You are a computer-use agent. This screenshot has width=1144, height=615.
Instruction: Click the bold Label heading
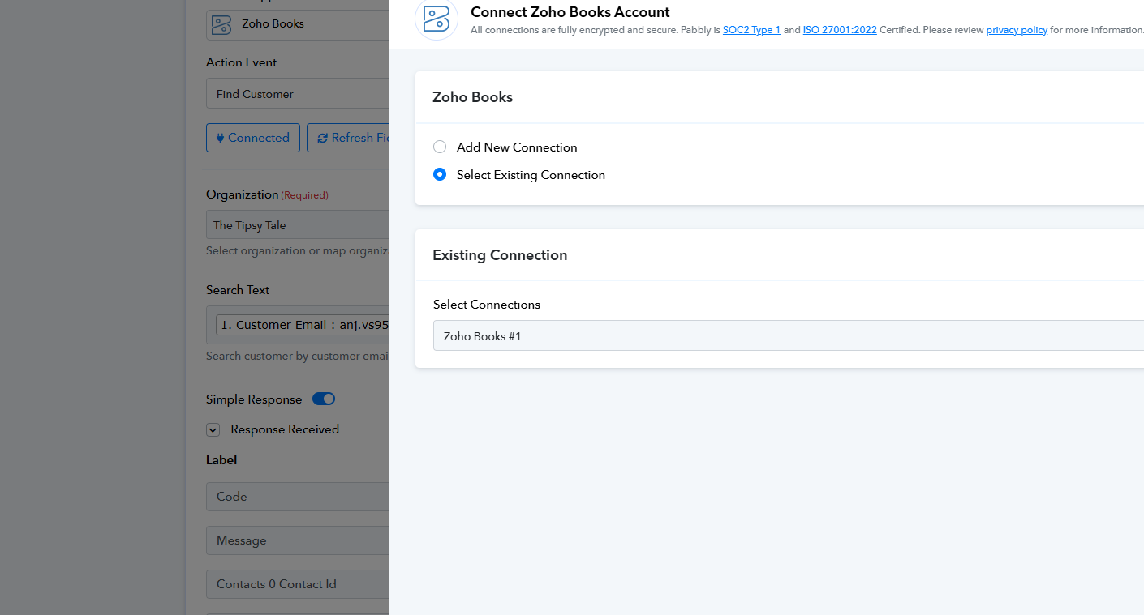click(x=221, y=460)
